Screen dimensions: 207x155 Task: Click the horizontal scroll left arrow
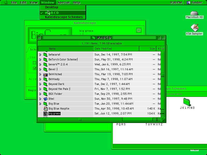[155, 119]
